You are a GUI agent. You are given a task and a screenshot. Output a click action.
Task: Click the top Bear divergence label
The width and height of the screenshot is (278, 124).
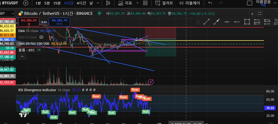click(135, 90)
